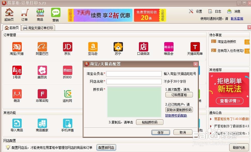Image resolution: width=251 pixels, height=152 pixels.
Task: Focus the 淘宝会员名 input field
Action: [x=134, y=74]
